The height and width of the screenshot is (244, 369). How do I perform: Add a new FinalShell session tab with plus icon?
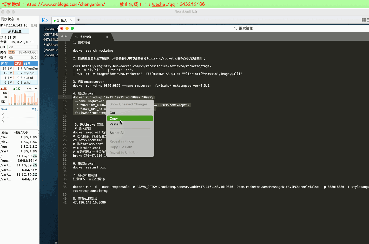click(78, 20)
